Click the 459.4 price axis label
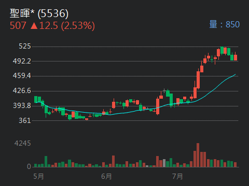This screenshot has height=186, width=249. (x=22, y=75)
